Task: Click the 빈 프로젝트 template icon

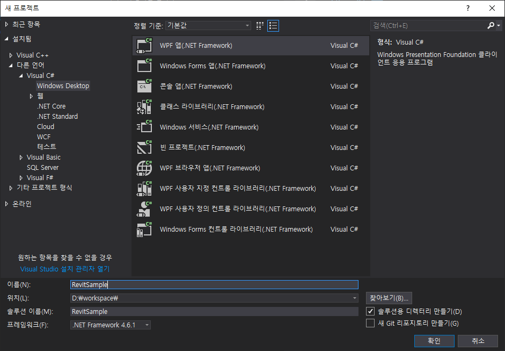Action: click(144, 147)
